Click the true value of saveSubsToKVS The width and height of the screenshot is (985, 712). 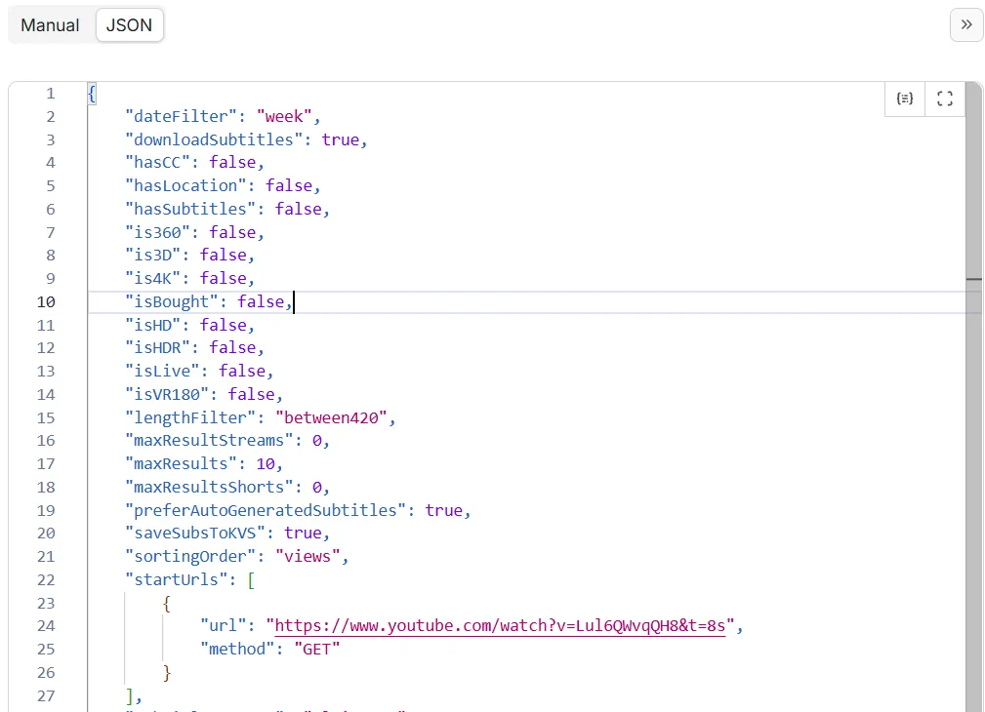point(303,534)
